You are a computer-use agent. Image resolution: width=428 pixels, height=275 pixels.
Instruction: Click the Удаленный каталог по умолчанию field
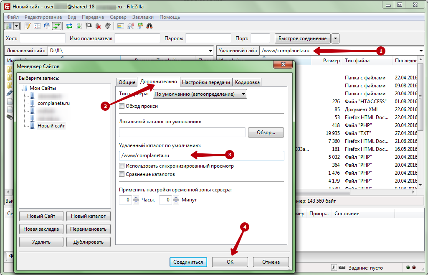tap(201, 155)
